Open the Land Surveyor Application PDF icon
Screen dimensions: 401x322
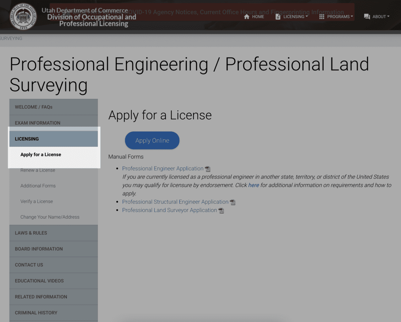click(x=221, y=210)
